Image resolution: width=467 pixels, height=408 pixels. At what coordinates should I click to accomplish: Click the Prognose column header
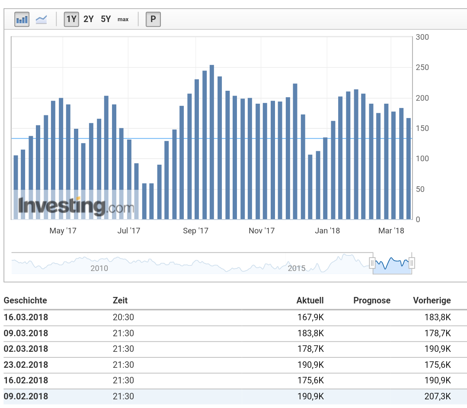tap(372, 300)
